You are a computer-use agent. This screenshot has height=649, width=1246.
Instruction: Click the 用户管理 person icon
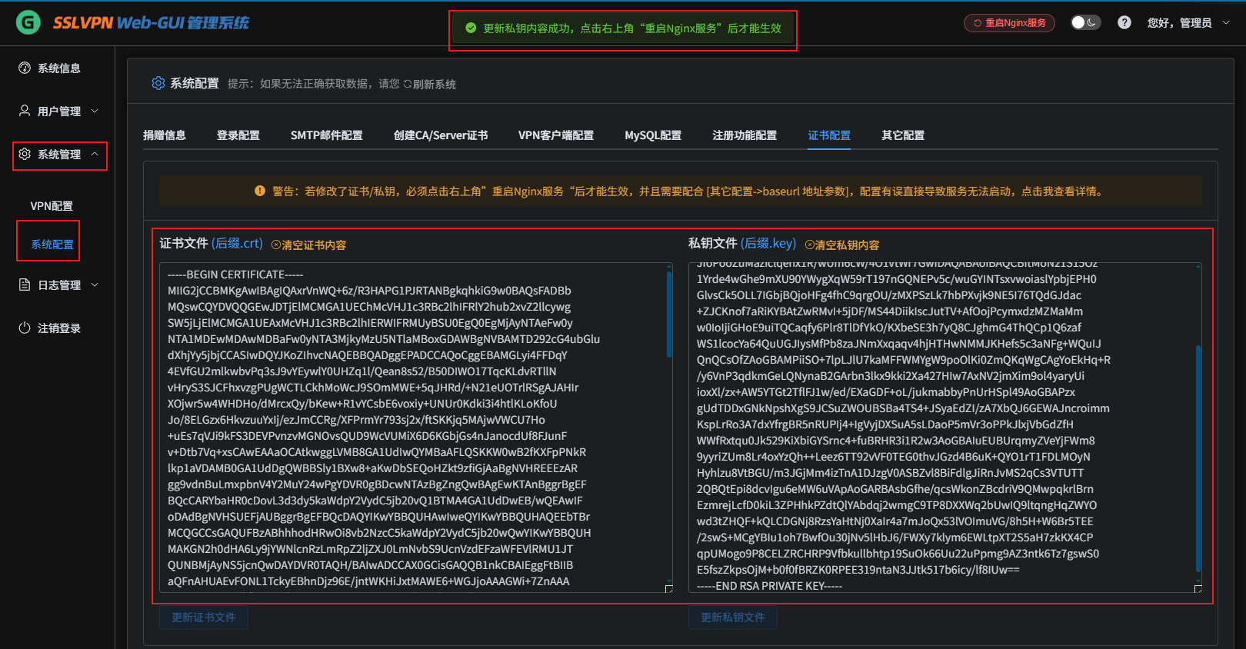[25, 111]
